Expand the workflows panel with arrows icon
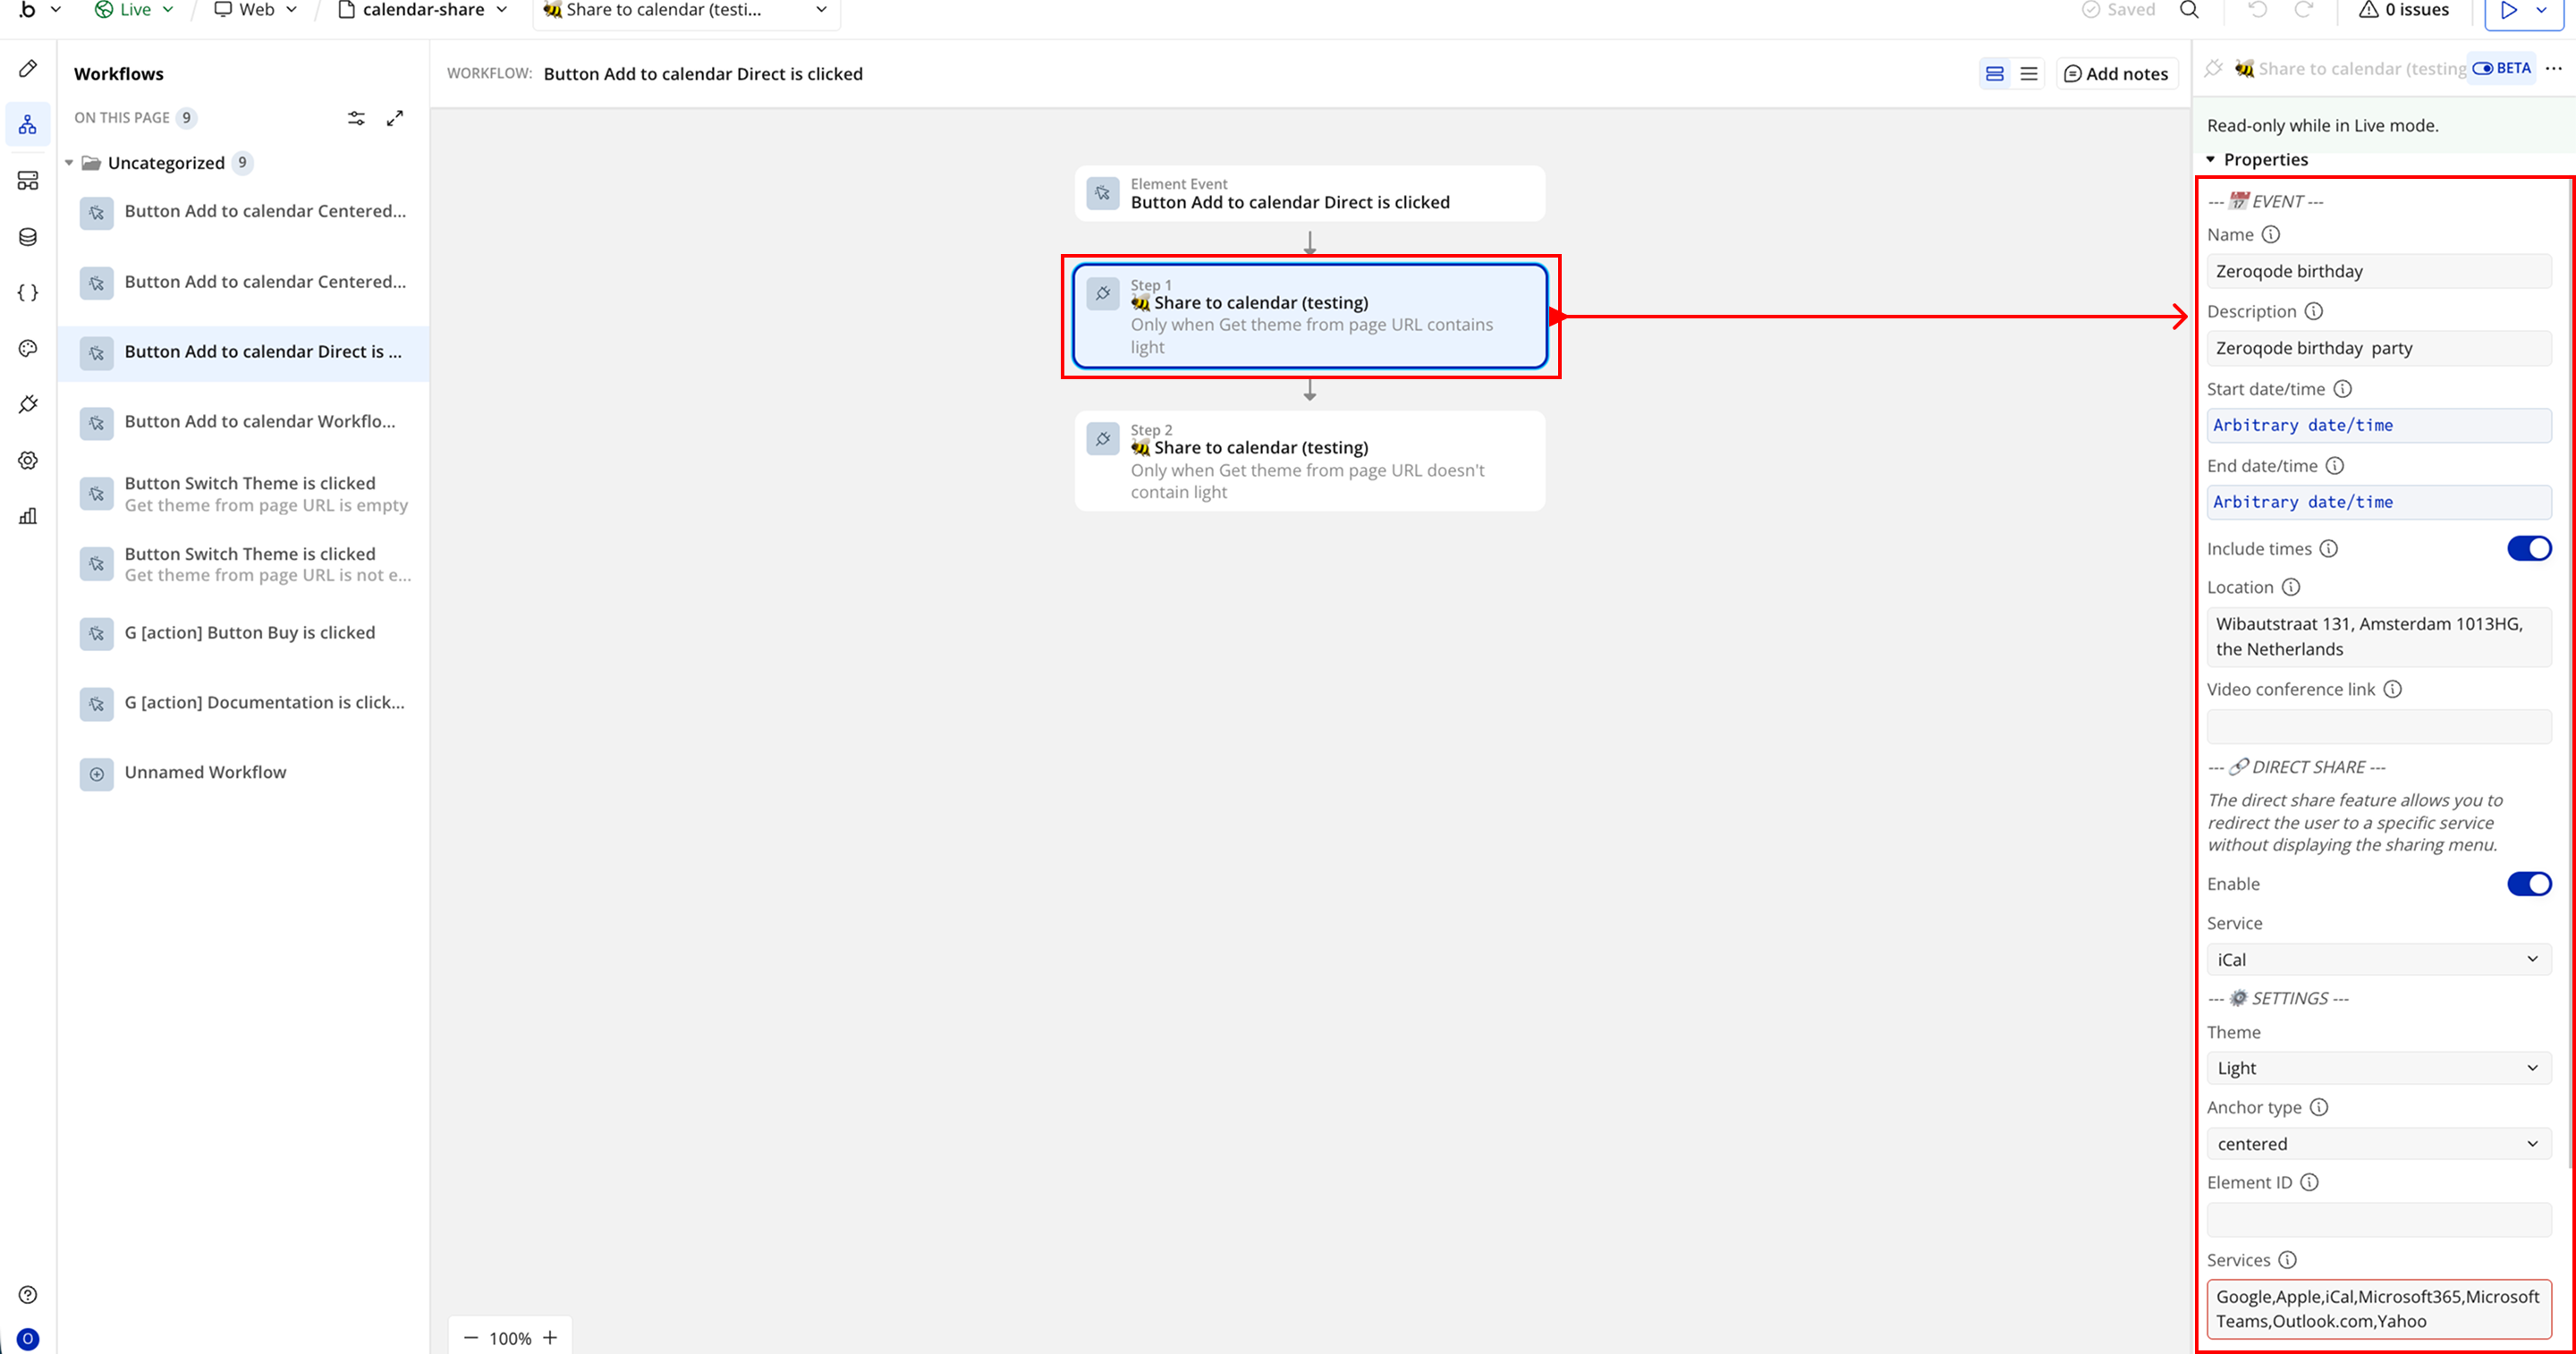The height and width of the screenshot is (1354, 2576). click(395, 118)
